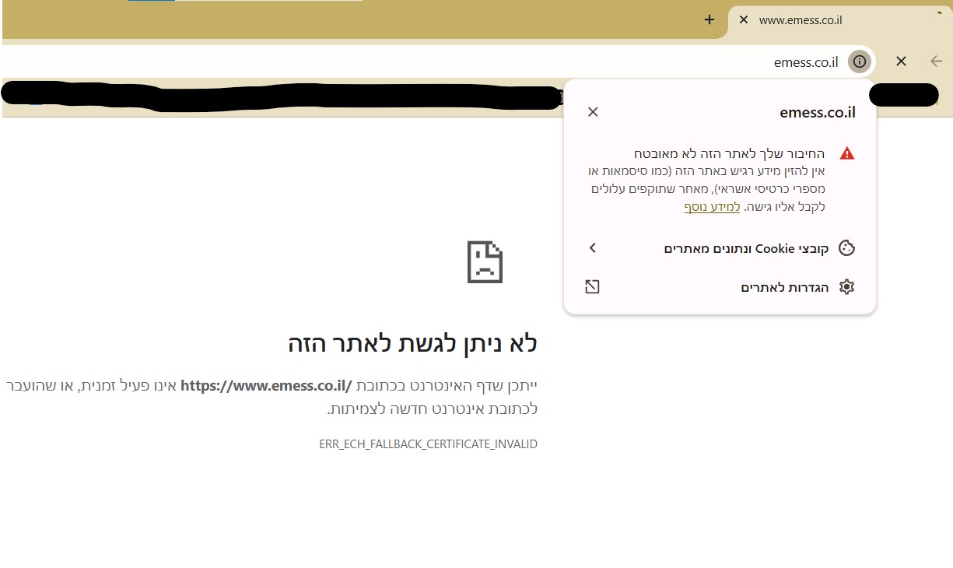Click the cookie icon beside קובצי Cookie
Screen dimensions: 953x568
tap(847, 247)
